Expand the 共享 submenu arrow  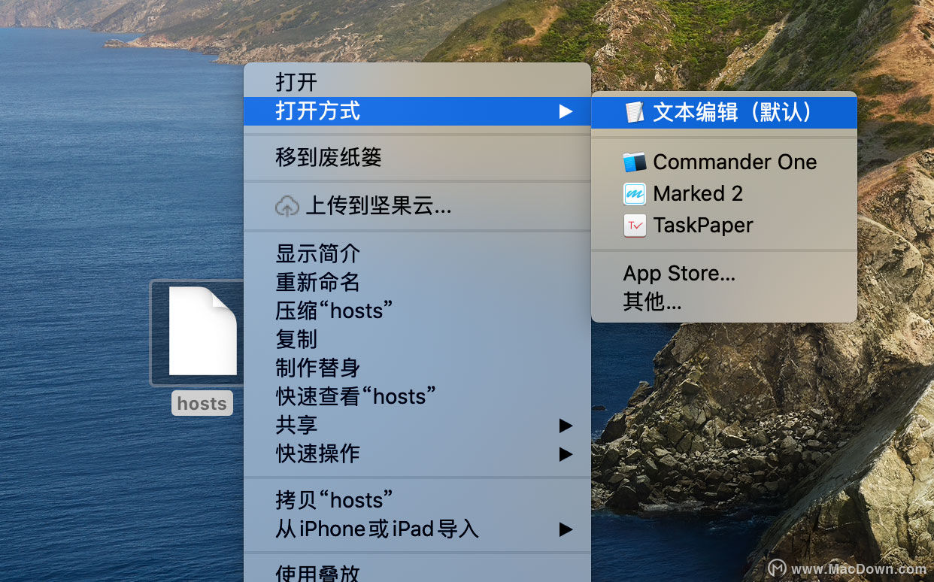[566, 425]
